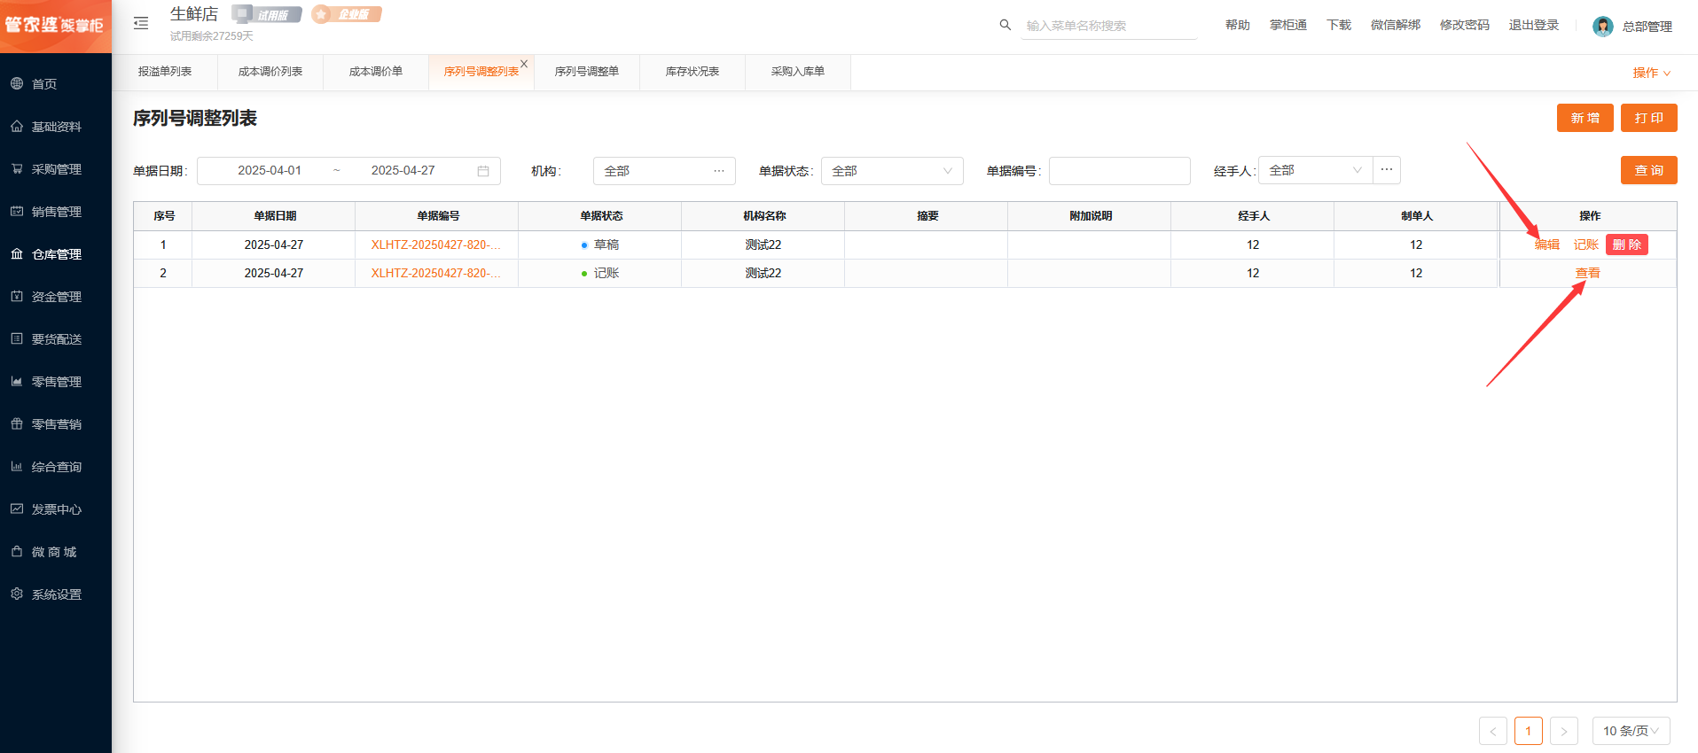Expand the 操作 dropdown at top right
This screenshot has height=753, width=1698.
(1652, 73)
